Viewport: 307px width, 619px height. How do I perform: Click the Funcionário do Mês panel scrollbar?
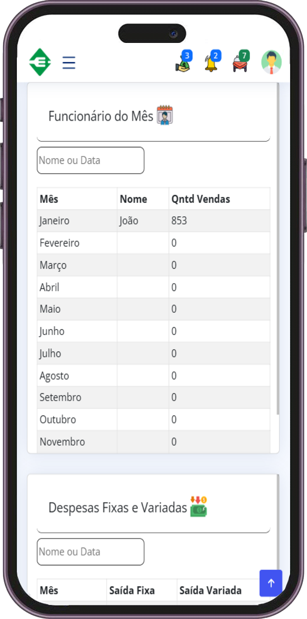tap(278, 248)
